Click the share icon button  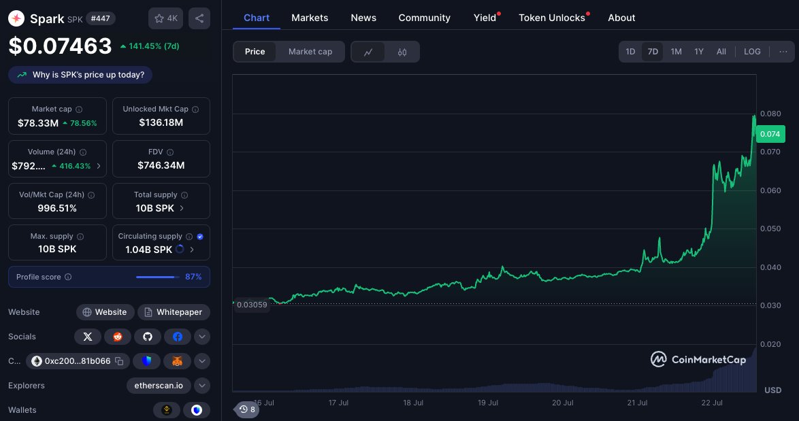coord(199,18)
